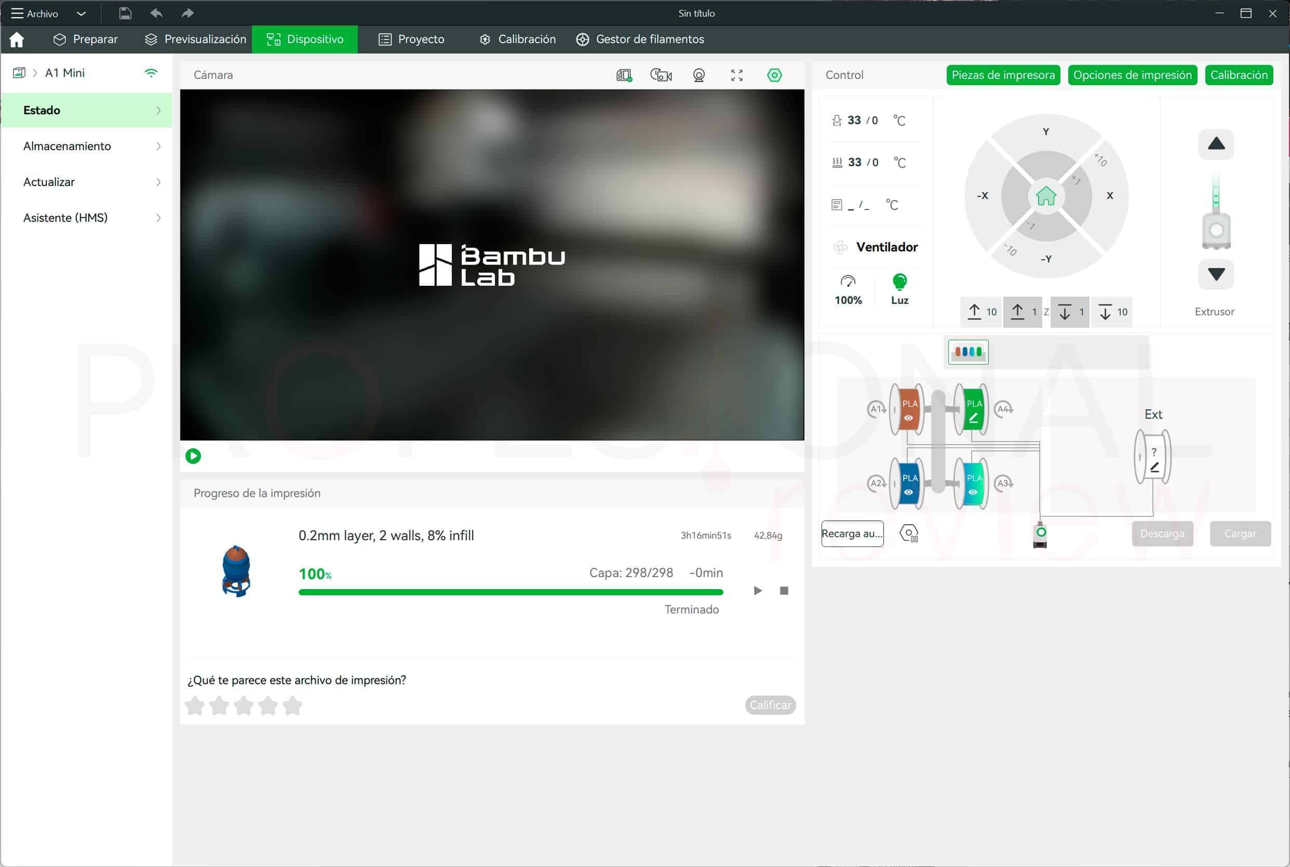
Task: Click the bed temperature 33 reading
Action: 854,162
